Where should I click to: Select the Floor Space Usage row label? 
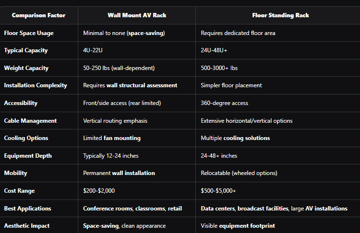(29, 33)
